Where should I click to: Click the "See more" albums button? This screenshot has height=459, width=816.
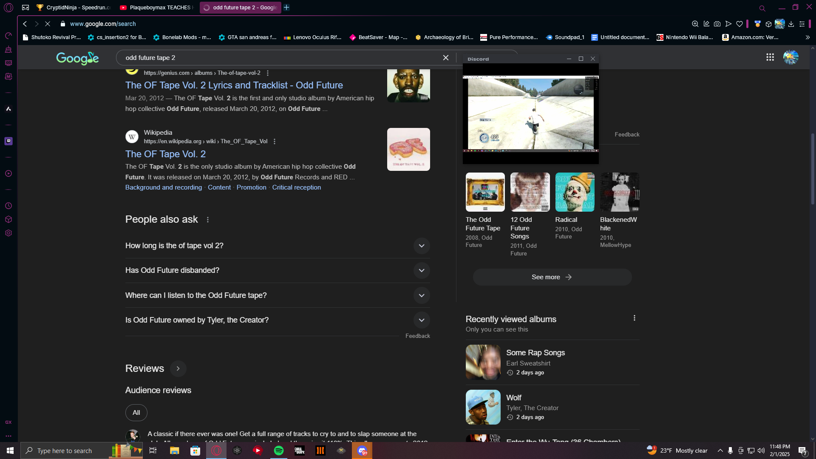552,277
